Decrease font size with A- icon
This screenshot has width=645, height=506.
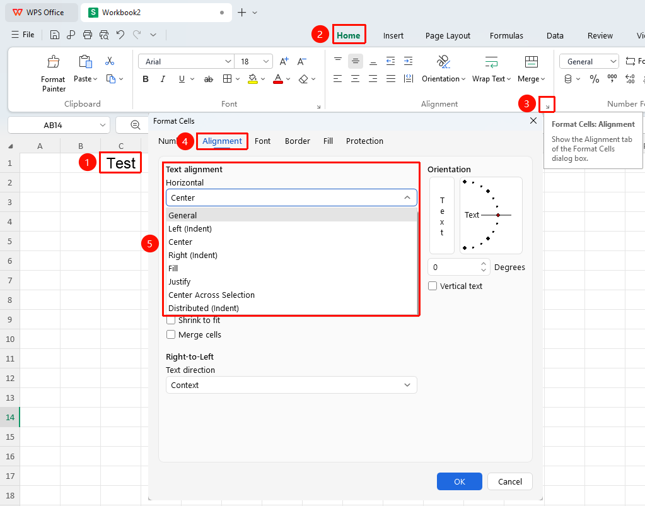302,62
